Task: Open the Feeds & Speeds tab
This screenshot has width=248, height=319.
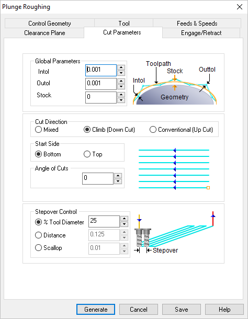Action: click(x=197, y=24)
